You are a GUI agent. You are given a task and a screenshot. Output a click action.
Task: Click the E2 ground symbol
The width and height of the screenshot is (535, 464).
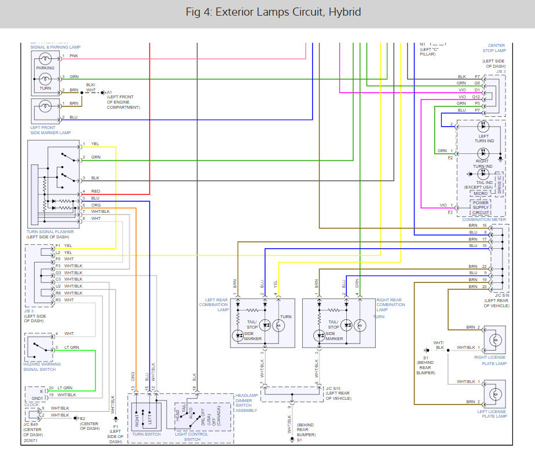(76, 418)
